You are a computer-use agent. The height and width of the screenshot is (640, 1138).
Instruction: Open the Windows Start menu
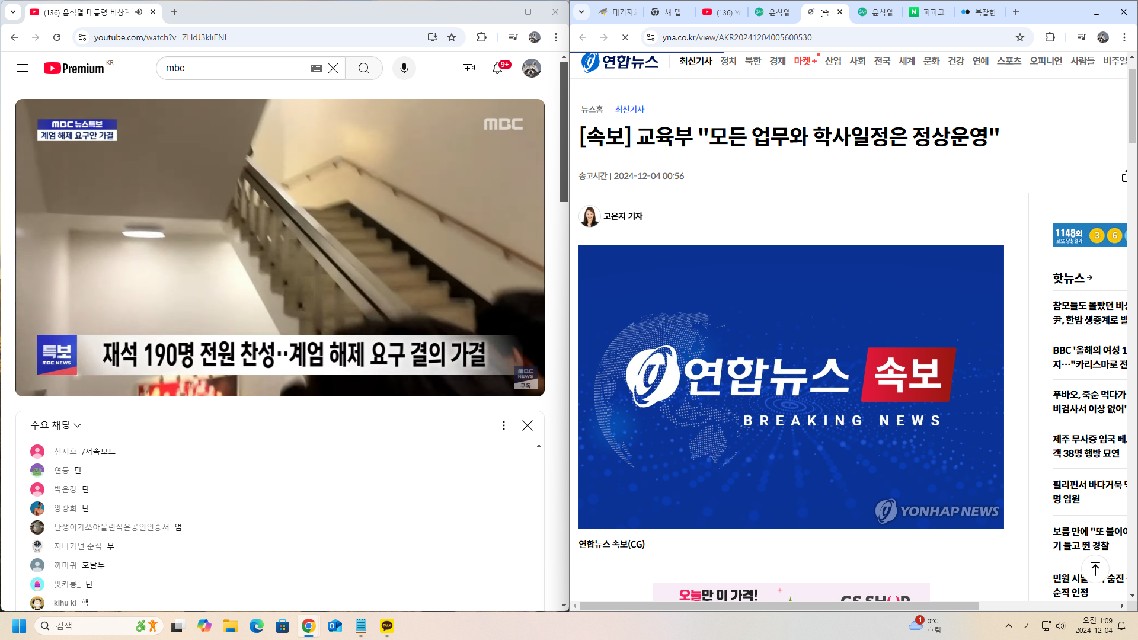(x=19, y=626)
